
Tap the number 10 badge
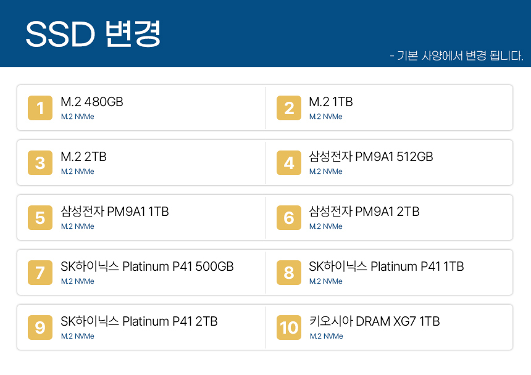pyautogui.click(x=289, y=328)
